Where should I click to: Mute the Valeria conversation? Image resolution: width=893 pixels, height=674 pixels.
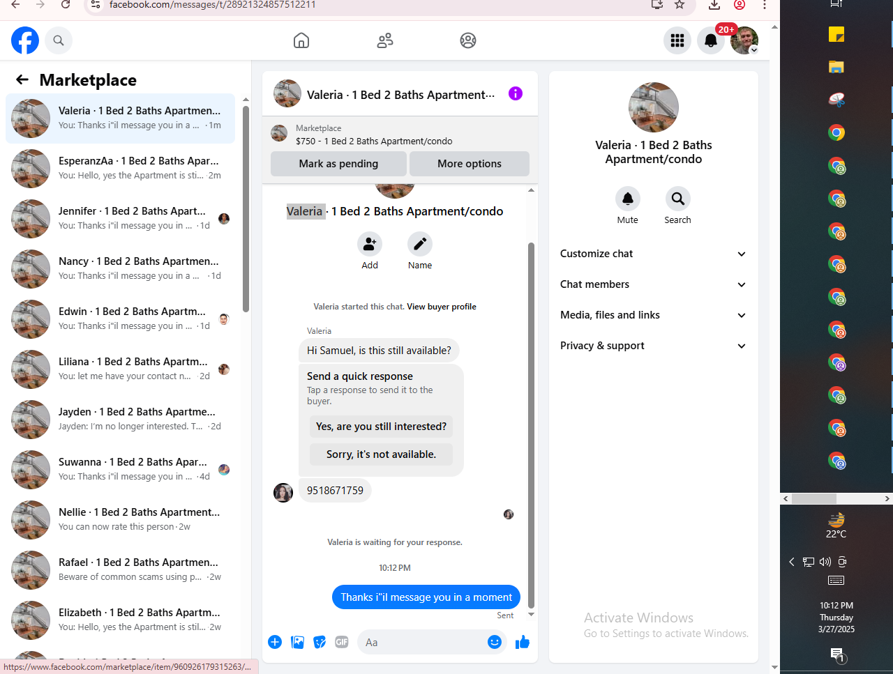628,199
